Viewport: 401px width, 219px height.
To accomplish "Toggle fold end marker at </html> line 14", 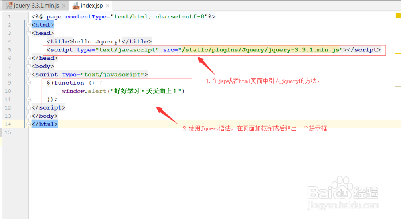I will (x=28, y=124).
